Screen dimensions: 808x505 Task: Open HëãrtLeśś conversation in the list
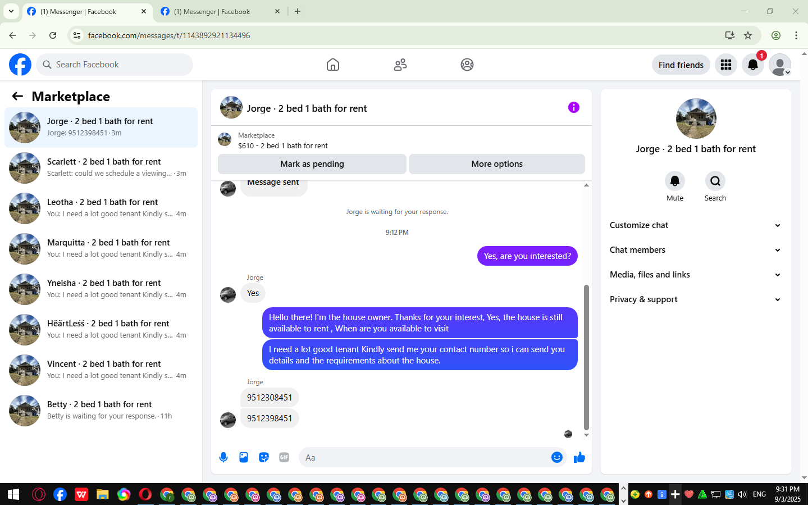[x=101, y=330]
